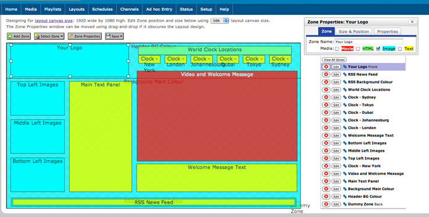
Task: Click red delete icon for Clock - Sydney
Action: tap(326, 98)
